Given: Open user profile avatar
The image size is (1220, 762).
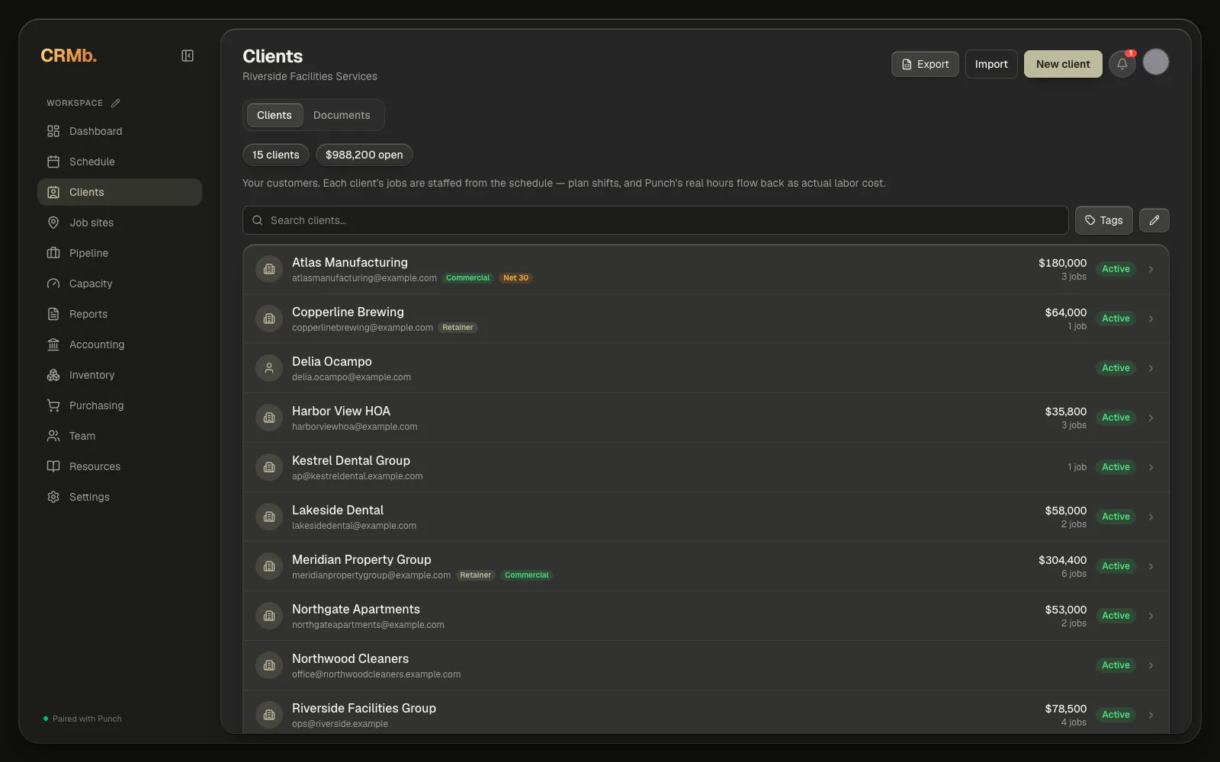Looking at the screenshot, I should click(x=1156, y=62).
